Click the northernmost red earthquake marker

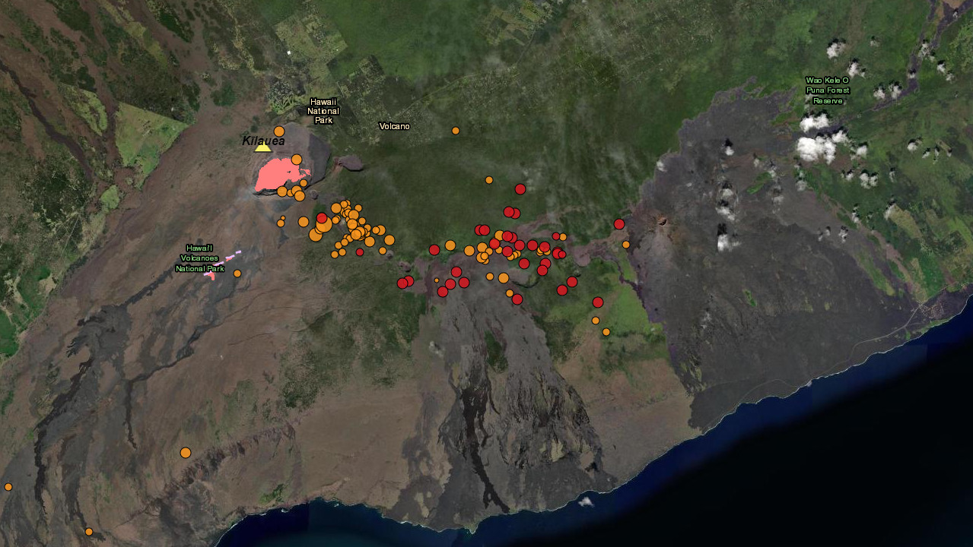click(x=520, y=189)
